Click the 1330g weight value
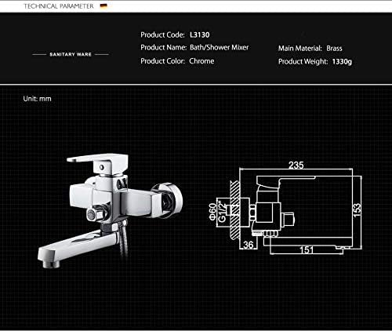392x331 pixels. 342,62
